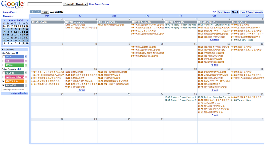Open 19:30 鶴見川花火大会 event
265x145 pixels.
pos(241,72)
